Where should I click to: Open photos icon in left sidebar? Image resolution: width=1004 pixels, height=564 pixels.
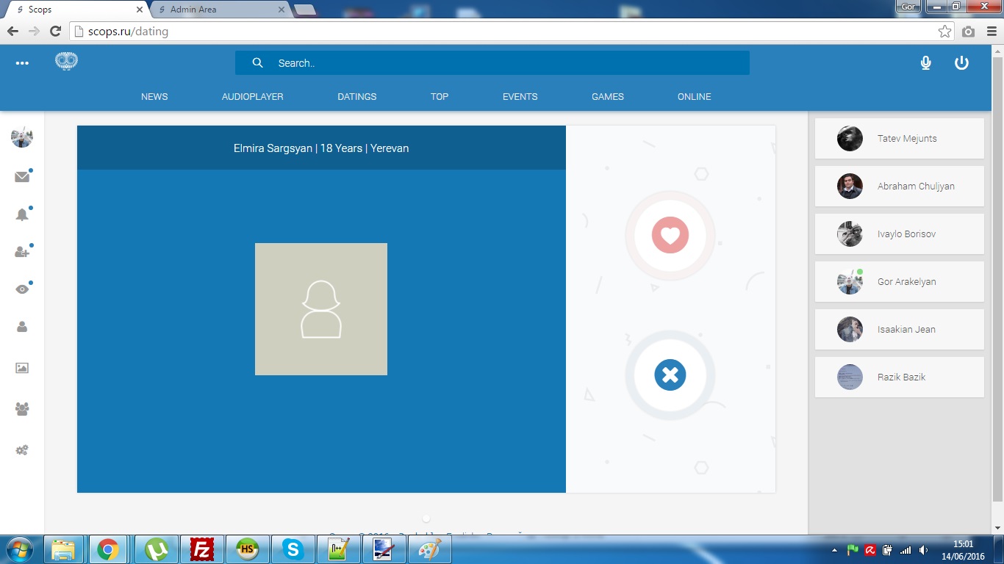pyautogui.click(x=22, y=368)
